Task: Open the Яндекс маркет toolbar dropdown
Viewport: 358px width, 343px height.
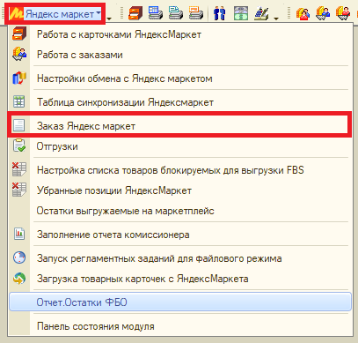Action: (55, 13)
